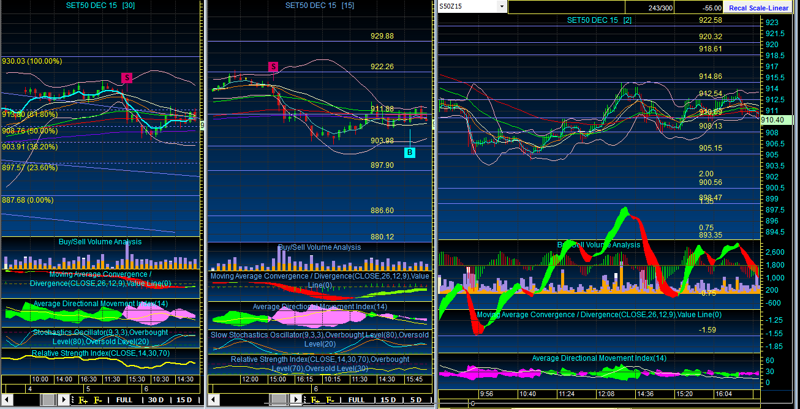800x409 pixels.
Task: Click right scroll arrow of 15-minute chart
Action: (x=297, y=400)
